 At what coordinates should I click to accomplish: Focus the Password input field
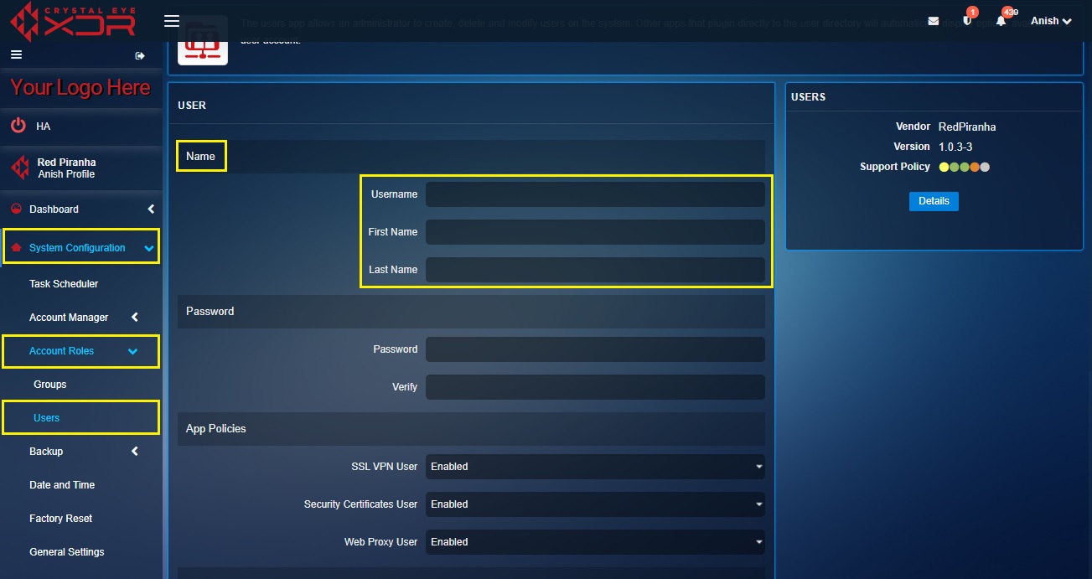click(x=595, y=349)
